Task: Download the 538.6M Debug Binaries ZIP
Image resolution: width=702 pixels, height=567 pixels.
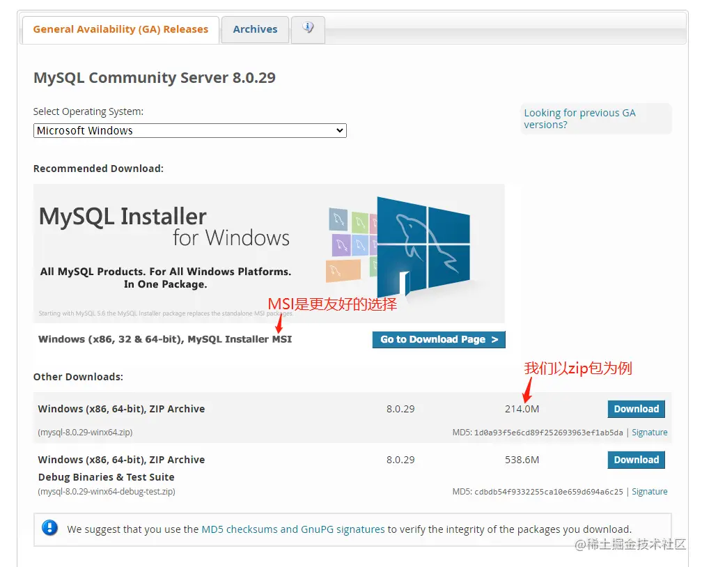Action: [637, 460]
